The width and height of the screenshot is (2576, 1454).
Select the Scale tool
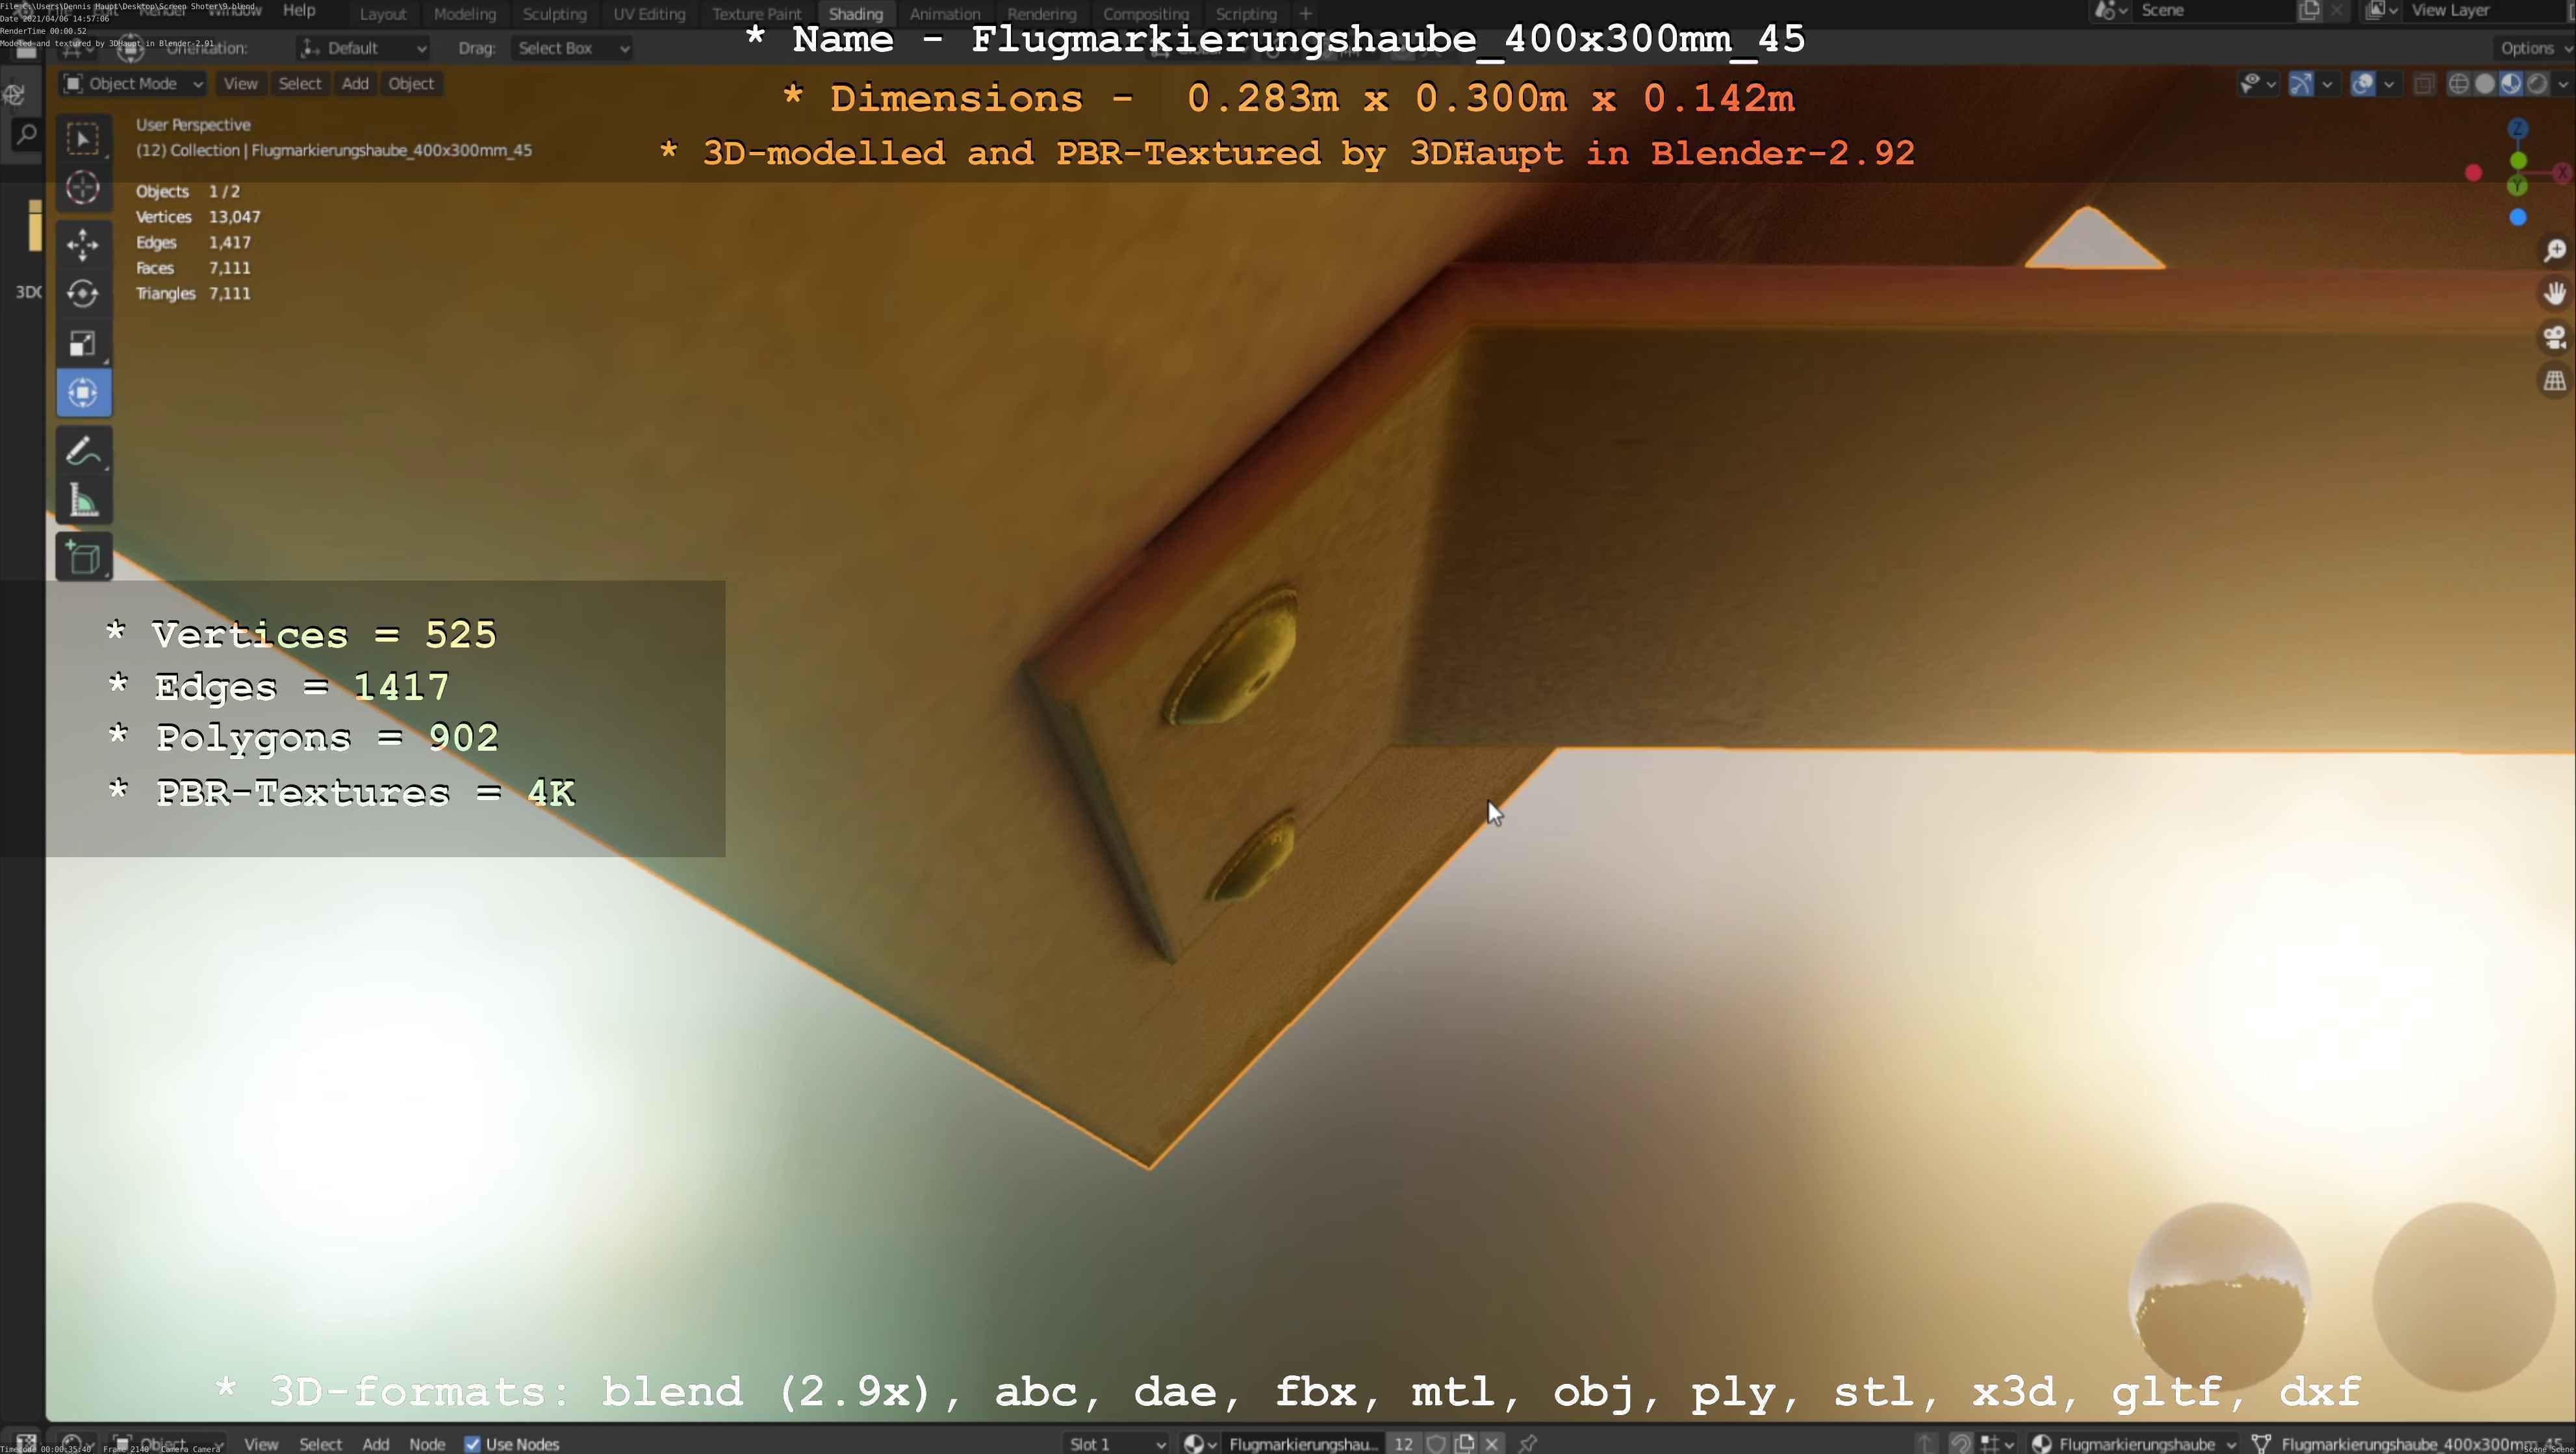[83, 344]
